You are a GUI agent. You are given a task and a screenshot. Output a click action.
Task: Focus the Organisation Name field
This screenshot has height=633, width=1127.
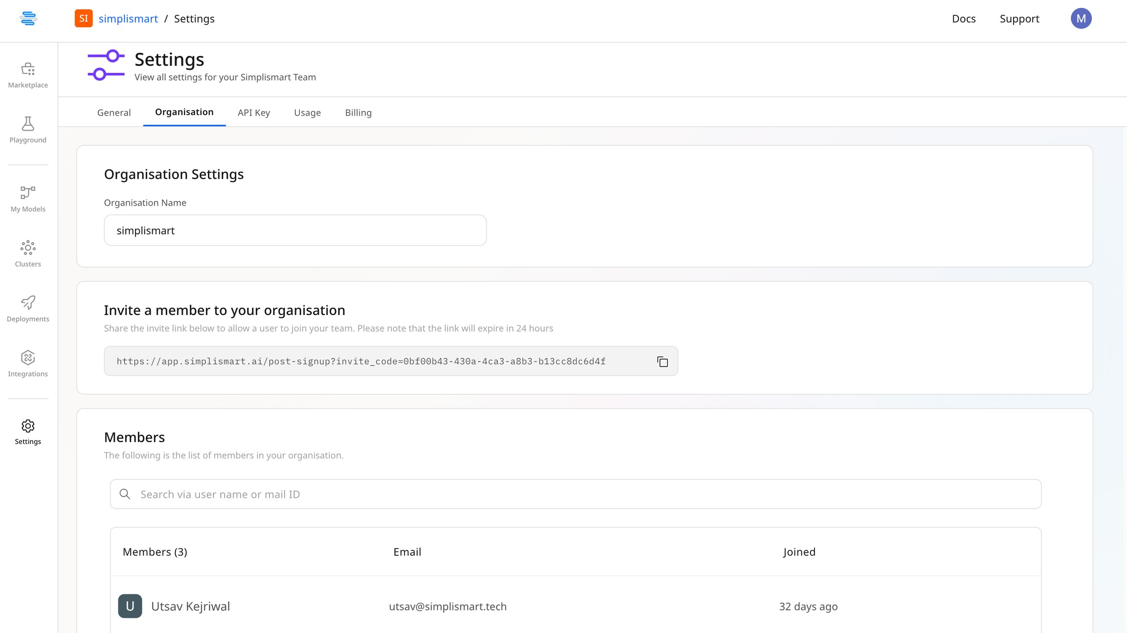[x=295, y=230]
